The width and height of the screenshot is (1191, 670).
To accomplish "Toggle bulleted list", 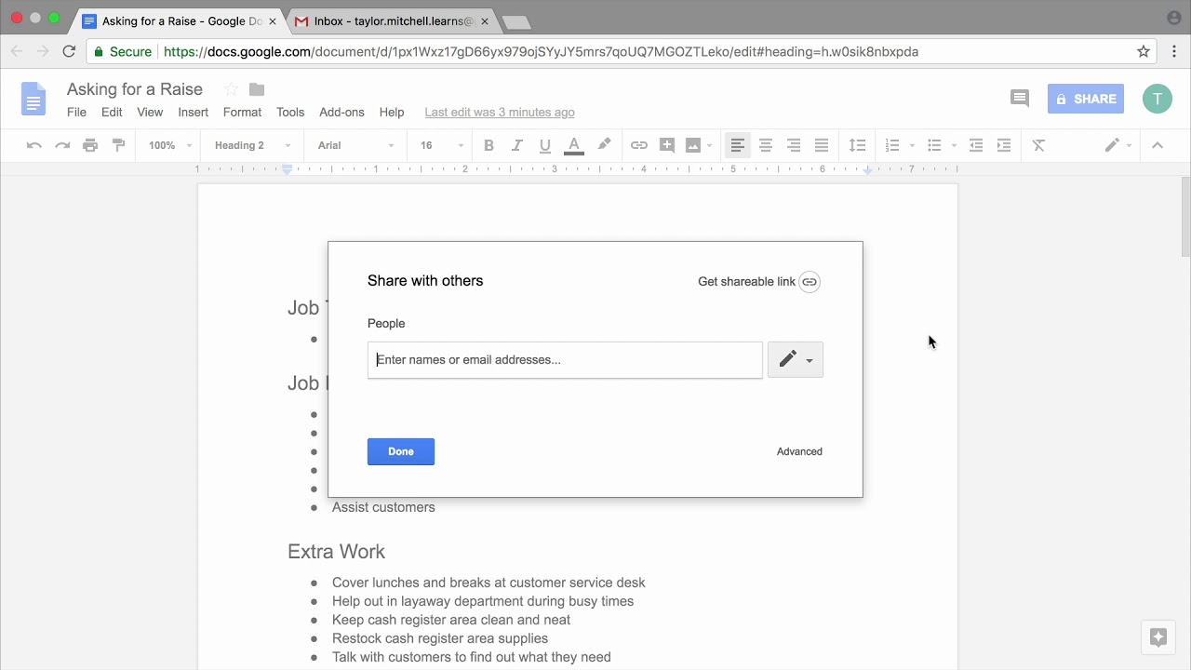I will pos(935,145).
